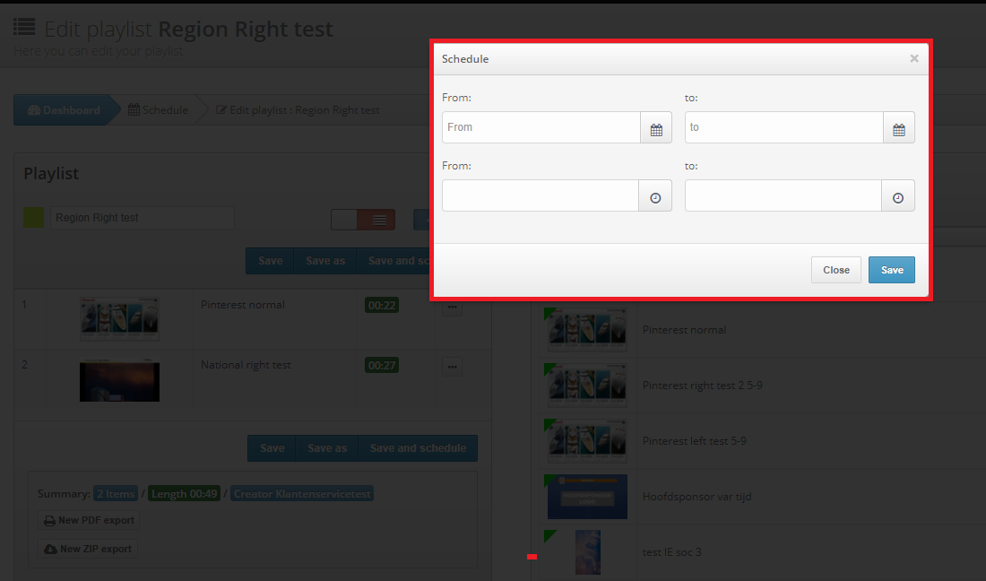Open the to time clock picker

click(898, 196)
